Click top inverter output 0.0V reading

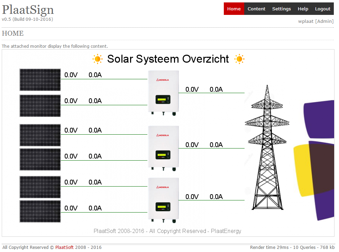click(x=192, y=89)
